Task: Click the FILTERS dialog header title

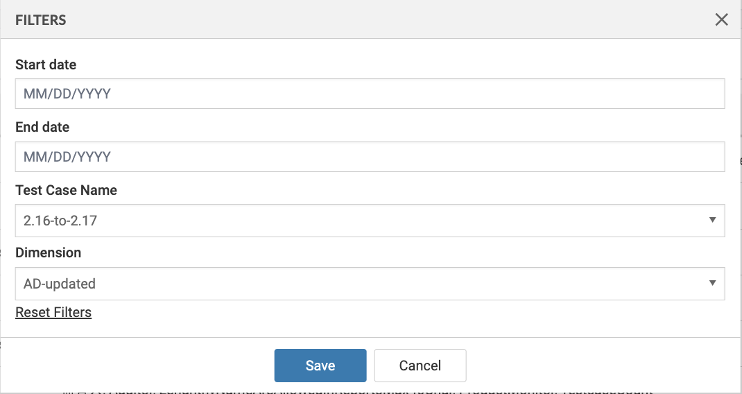Action: (x=41, y=20)
